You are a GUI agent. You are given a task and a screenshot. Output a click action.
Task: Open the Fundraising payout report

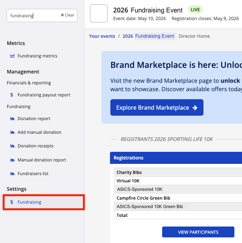[44, 95]
